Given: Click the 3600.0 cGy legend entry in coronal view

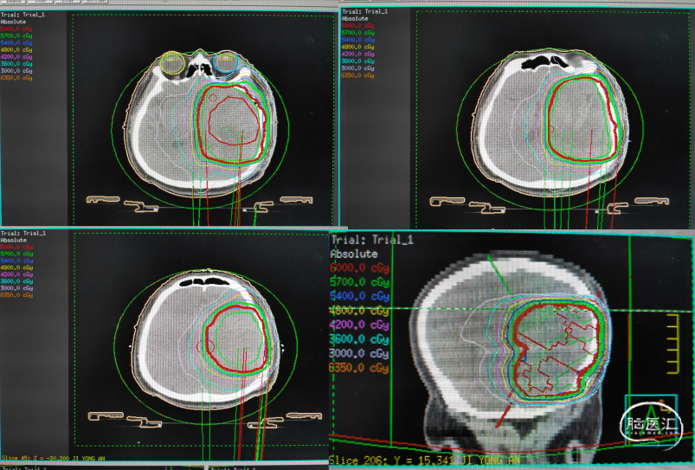Looking at the screenshot, I should tap(359, 339).
